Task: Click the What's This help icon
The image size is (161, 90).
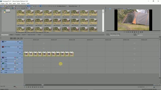Action: [x=79, y=6]
